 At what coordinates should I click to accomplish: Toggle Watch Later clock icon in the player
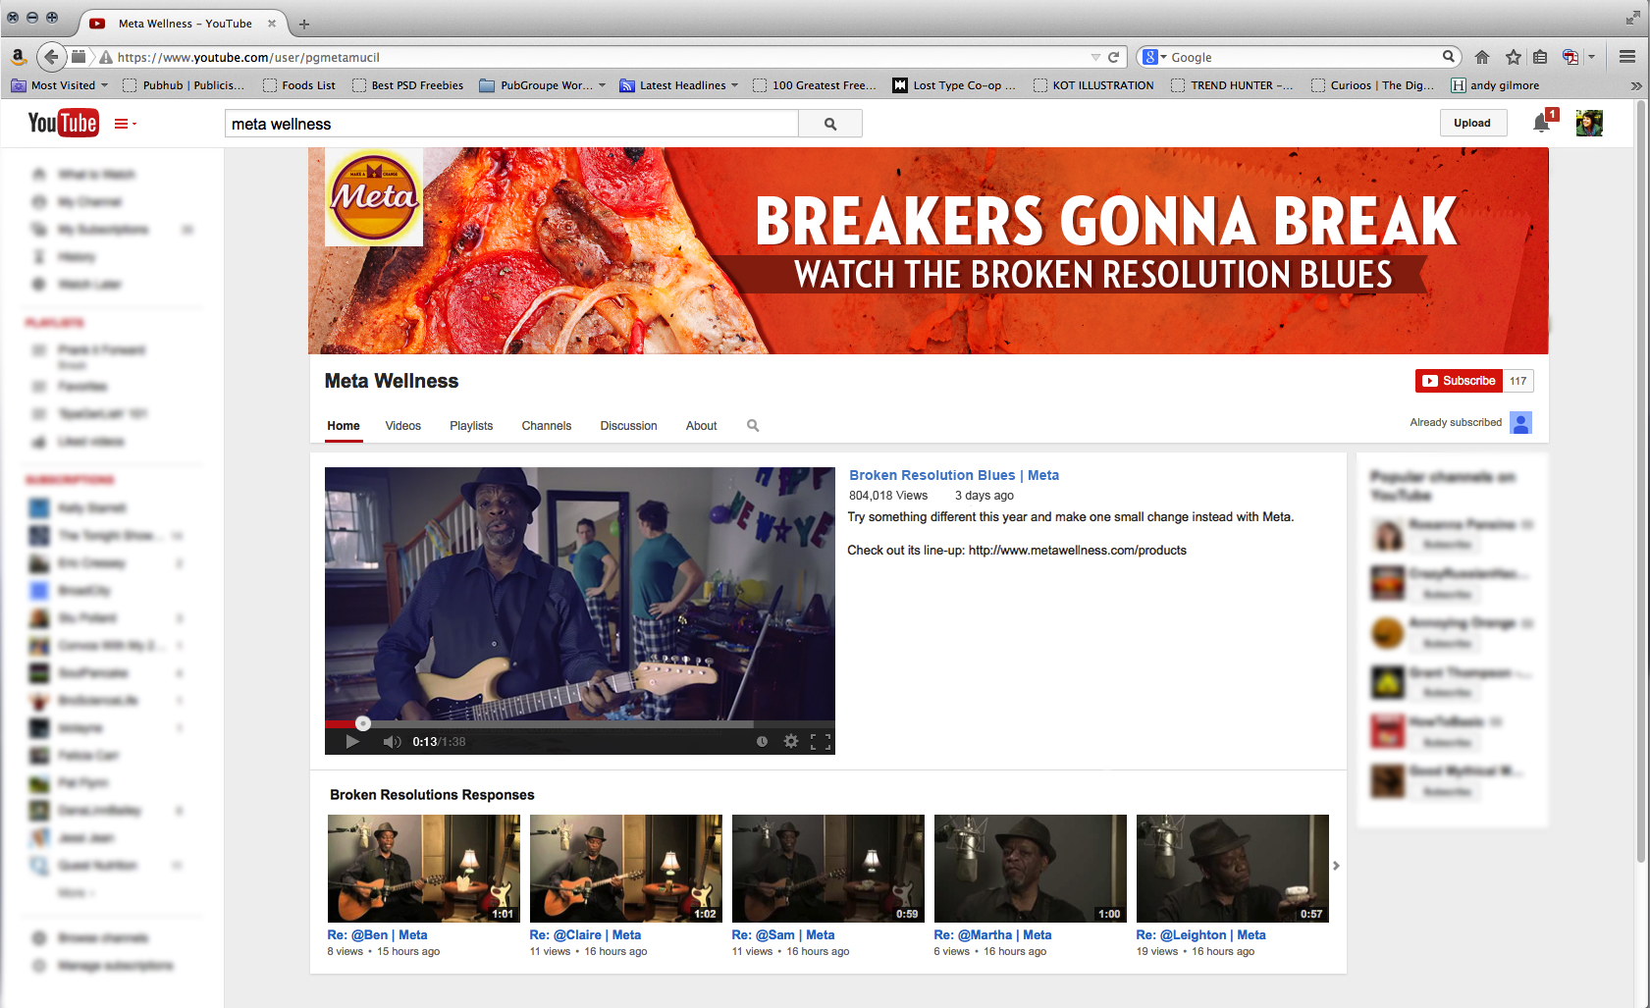(x=762, y=741)
